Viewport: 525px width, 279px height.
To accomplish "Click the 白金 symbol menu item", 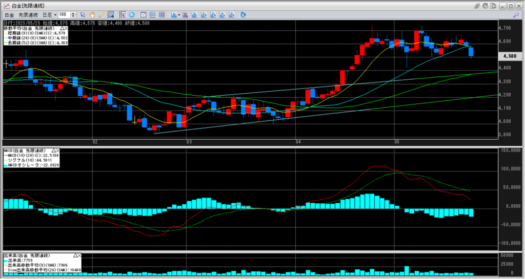I will click(9, 15).
